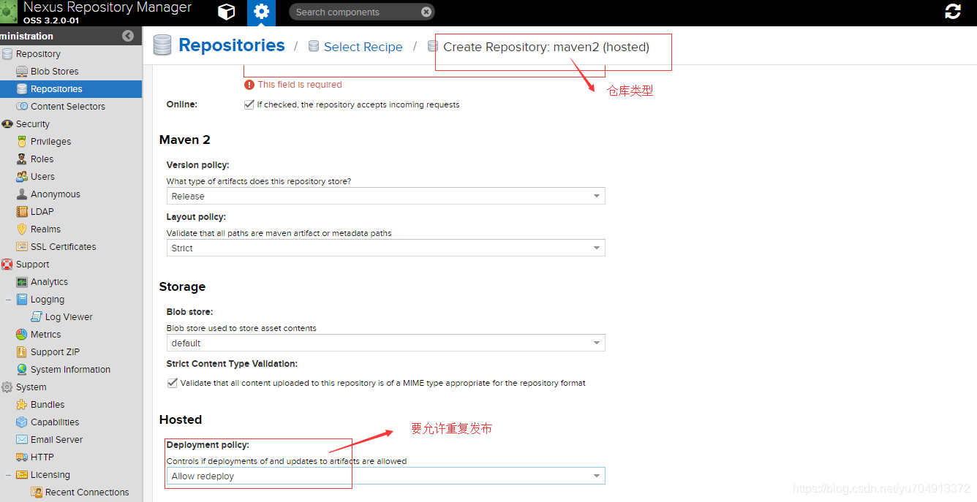The width and height of the screenshot is (977, 502).
Task: Click the Log Viewer icon
Action: (37, 317)
